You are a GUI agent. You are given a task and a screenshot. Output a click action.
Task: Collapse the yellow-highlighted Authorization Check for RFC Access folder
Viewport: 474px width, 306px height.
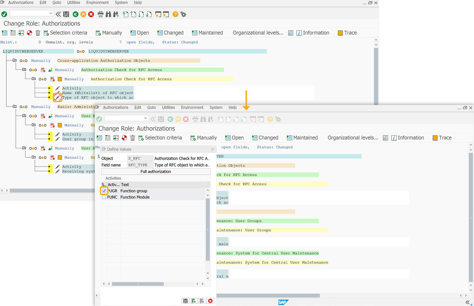pos(33,79)
